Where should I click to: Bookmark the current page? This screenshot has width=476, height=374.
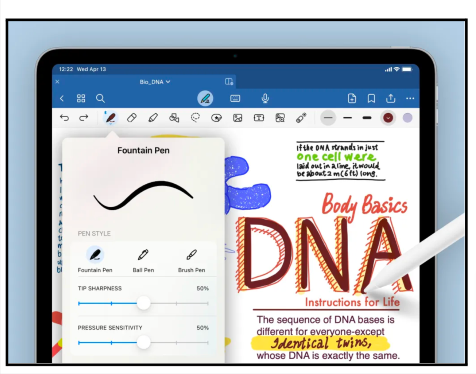371,98
